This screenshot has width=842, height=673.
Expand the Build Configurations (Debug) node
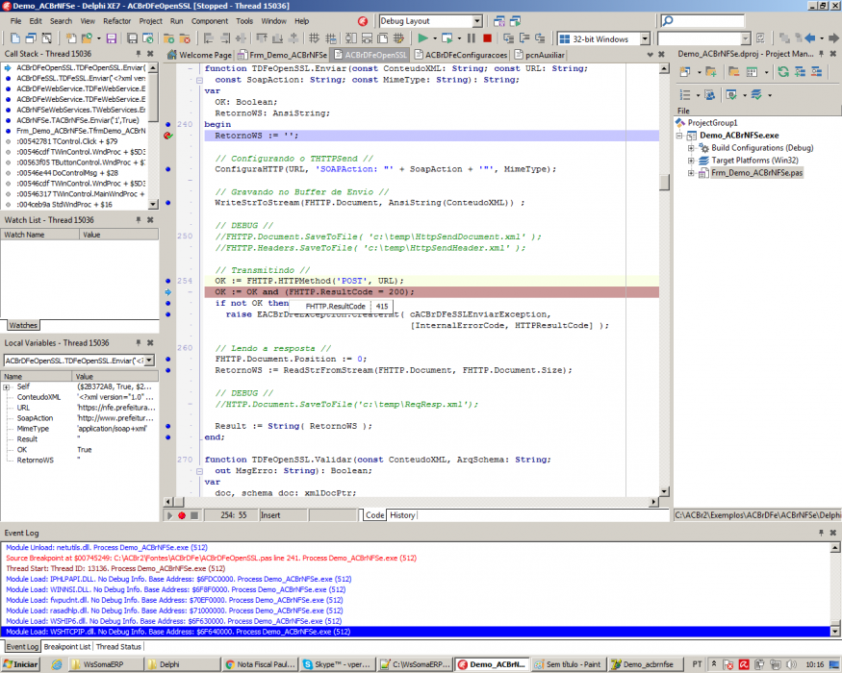[x=691, y=148]
